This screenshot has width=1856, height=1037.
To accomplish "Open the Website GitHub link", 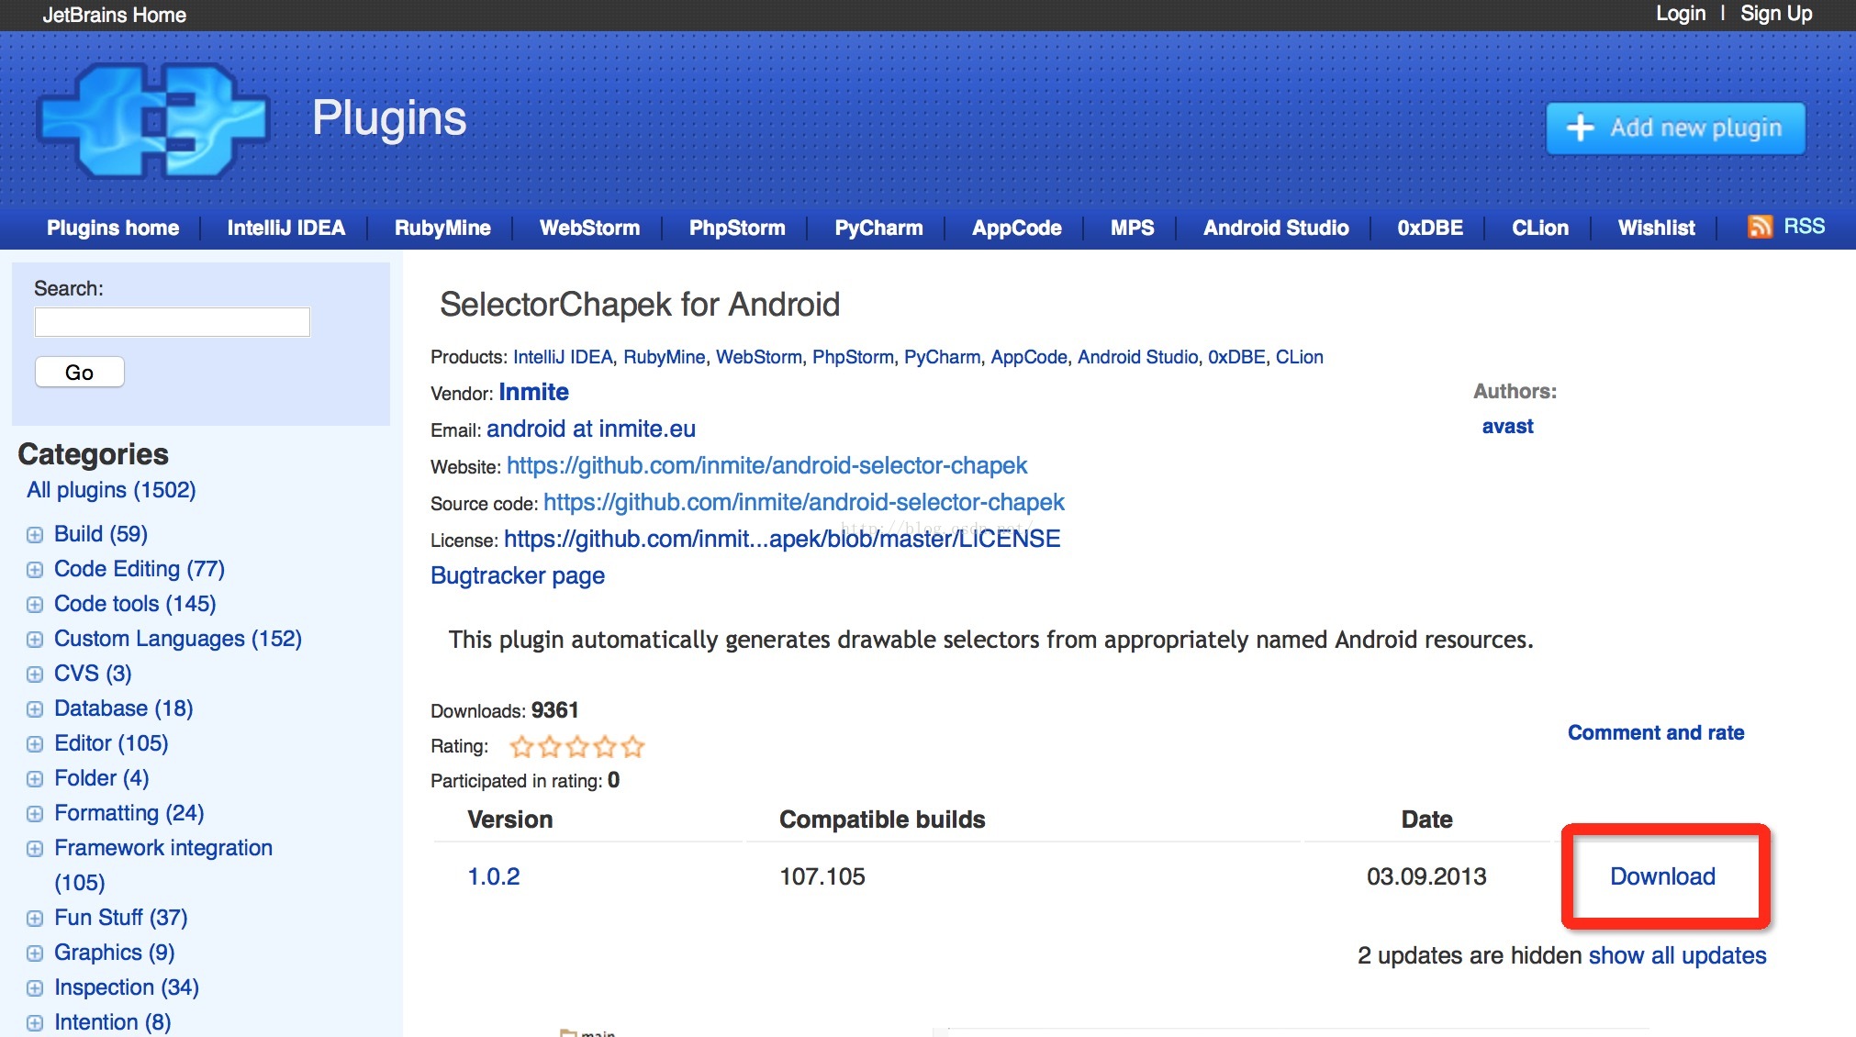I will (x=766, y=465).
